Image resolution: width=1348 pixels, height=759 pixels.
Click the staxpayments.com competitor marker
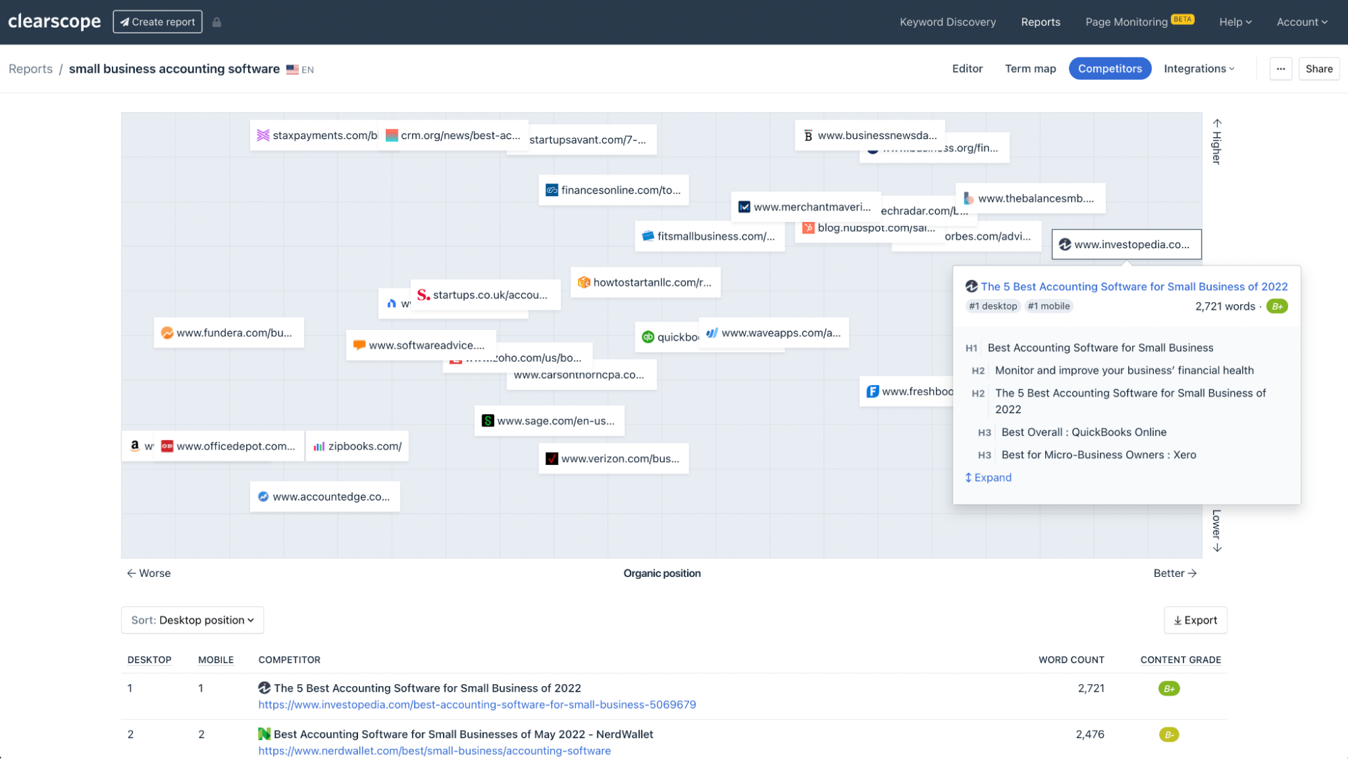316,136
